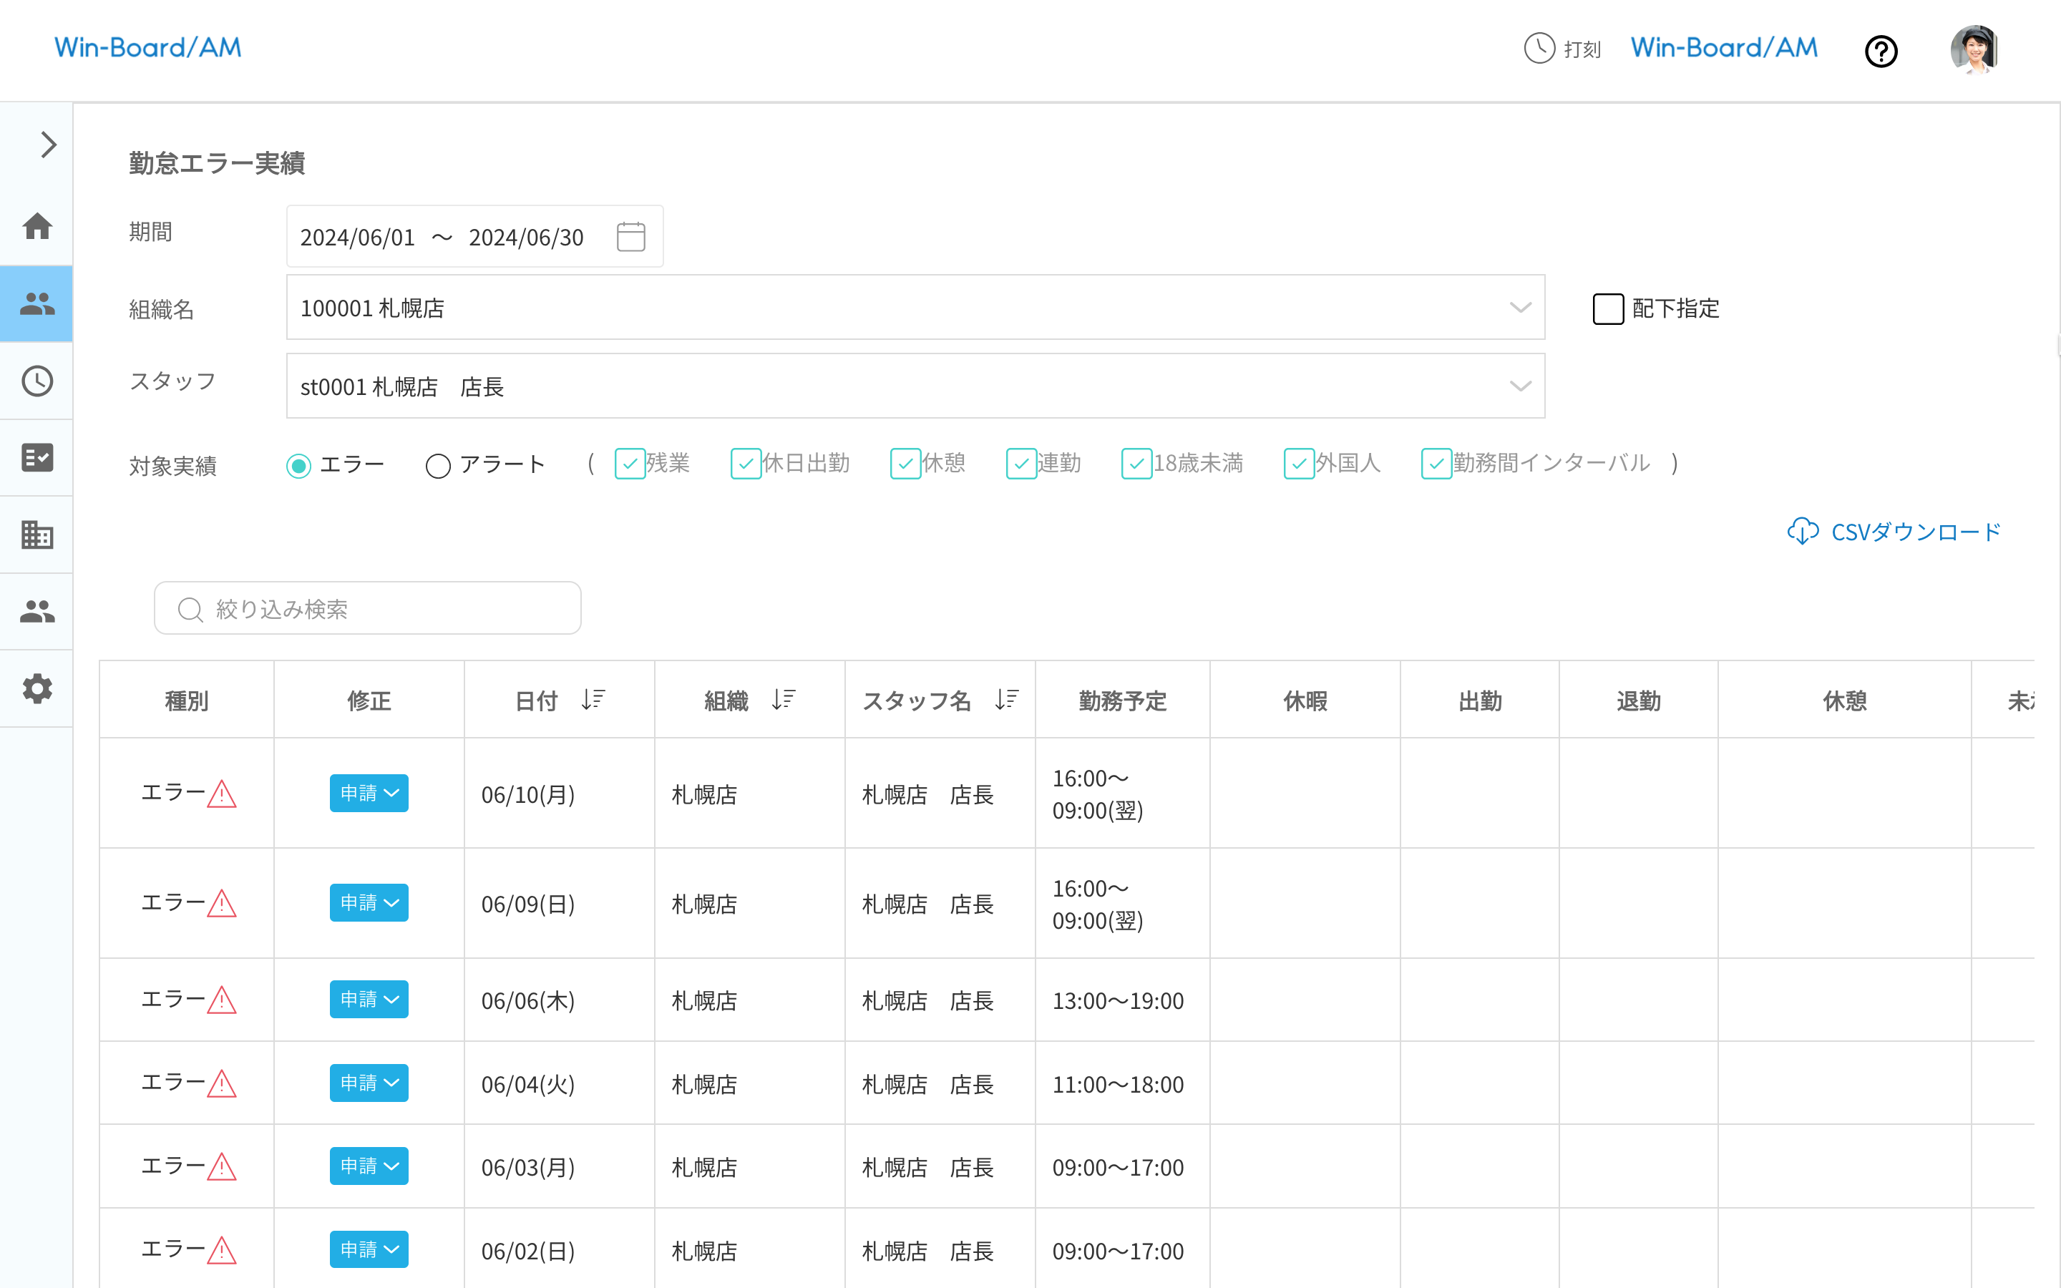Click the home icon in the sidebar
Viewport: 2061px width, 1288px height.
[36, 227]
